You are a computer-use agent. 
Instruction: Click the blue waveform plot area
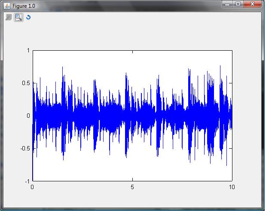coord(132,116)
